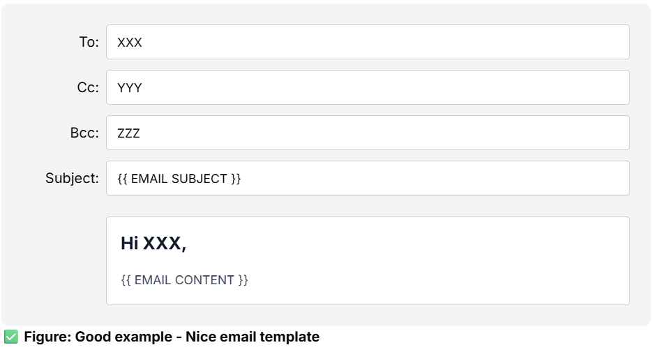
Task: Click the 'Cc:' label
Action: click(88, 87)
